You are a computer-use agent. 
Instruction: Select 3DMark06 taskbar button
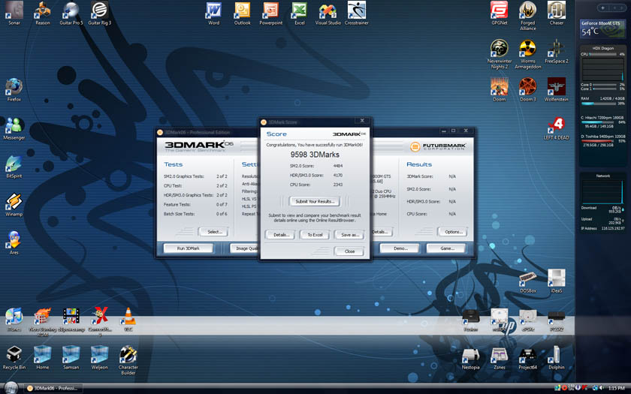[53, 388]
